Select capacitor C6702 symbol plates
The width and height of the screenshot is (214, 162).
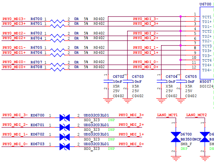tap(108, 81)
